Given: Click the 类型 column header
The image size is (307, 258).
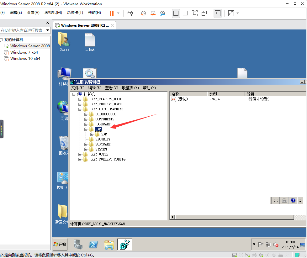Looking at the screenshot, I should click(226, 94).
